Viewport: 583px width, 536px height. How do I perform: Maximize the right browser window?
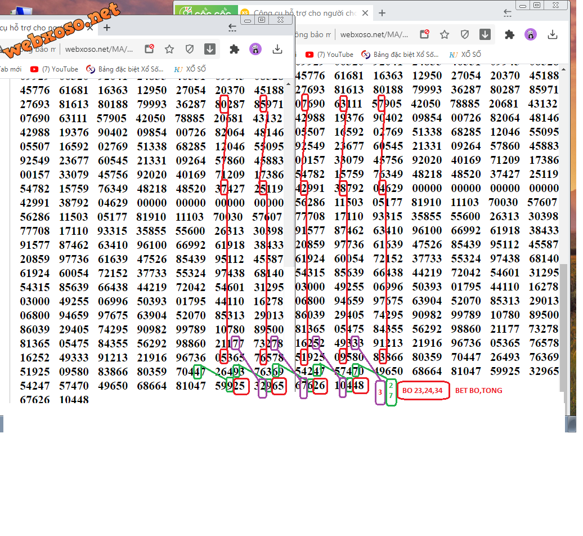click(x=537, y=5)
